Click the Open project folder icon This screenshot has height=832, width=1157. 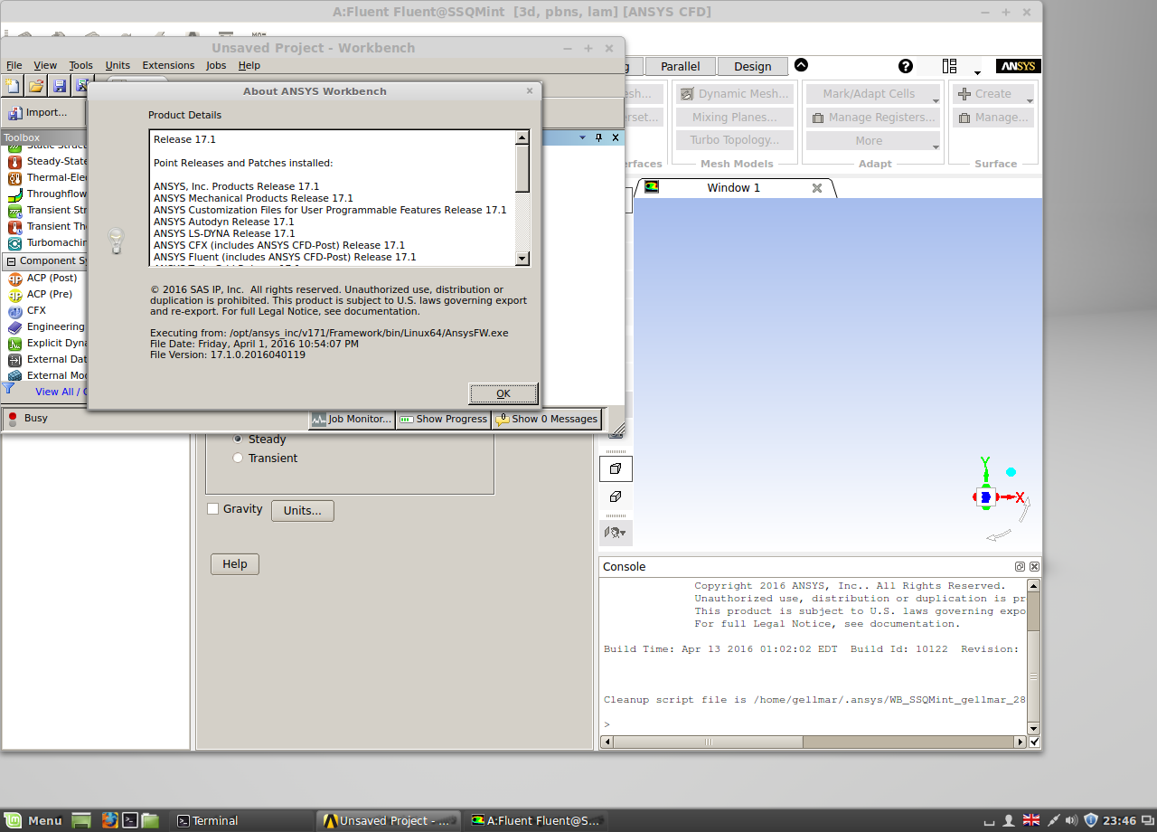pyautogui.click(x=36, y=86)
